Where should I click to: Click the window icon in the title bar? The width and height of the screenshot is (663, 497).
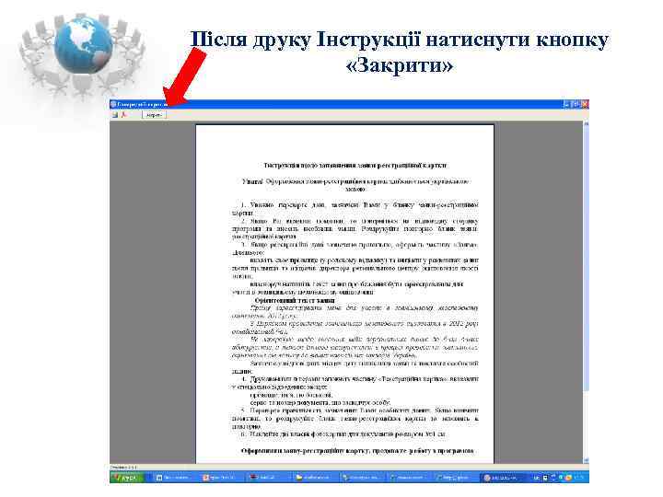point(113,104)
